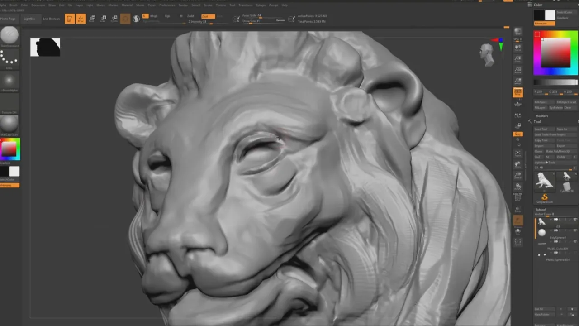Select the white secondary color swatch in Color panel
579x326 pixels.
[x=550, y=15]
